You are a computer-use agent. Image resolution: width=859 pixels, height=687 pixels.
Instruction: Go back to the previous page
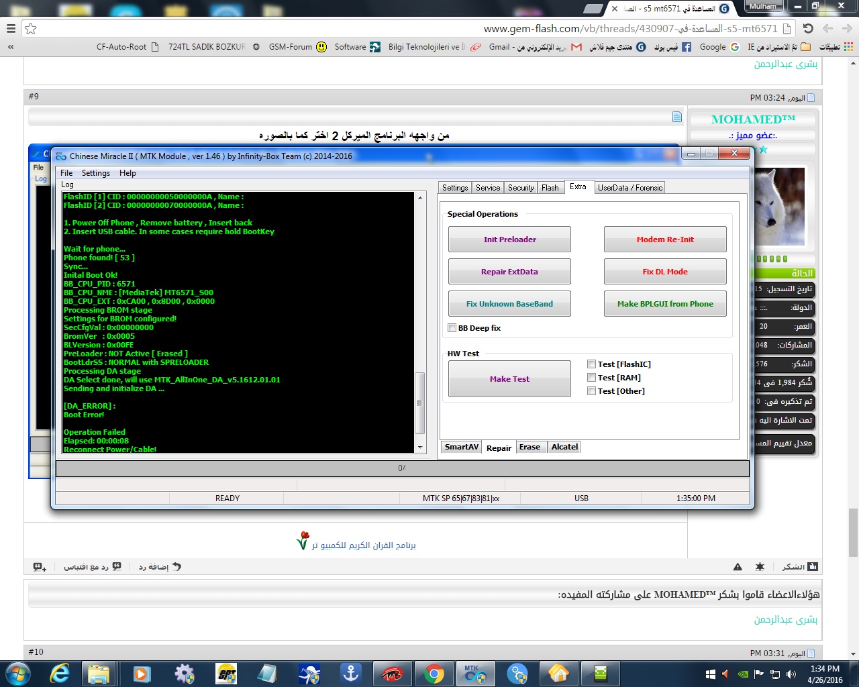847,29
